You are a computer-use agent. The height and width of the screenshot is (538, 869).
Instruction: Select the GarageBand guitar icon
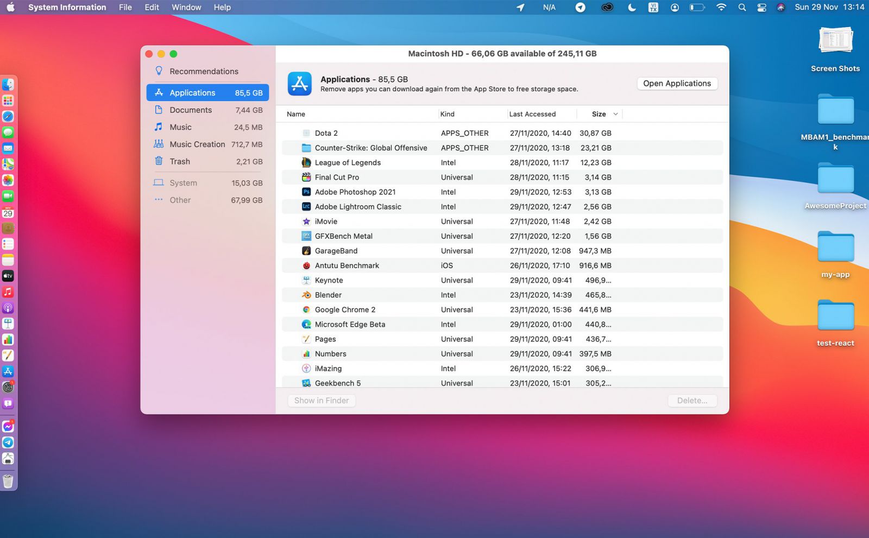(x=306, y=250)
